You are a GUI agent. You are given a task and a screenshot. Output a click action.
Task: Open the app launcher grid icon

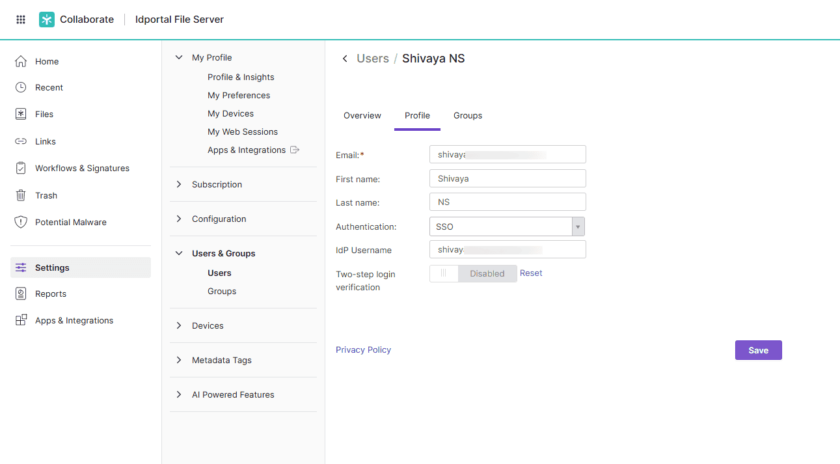[x=21, y=20]
